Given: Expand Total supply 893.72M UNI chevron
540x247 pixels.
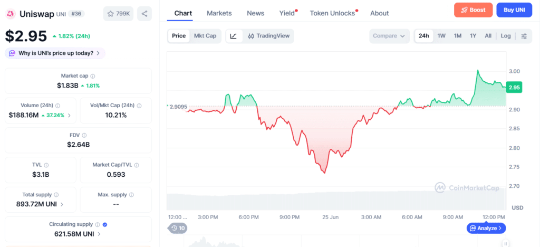Looking at the screenshot, I should coord(62,204).
